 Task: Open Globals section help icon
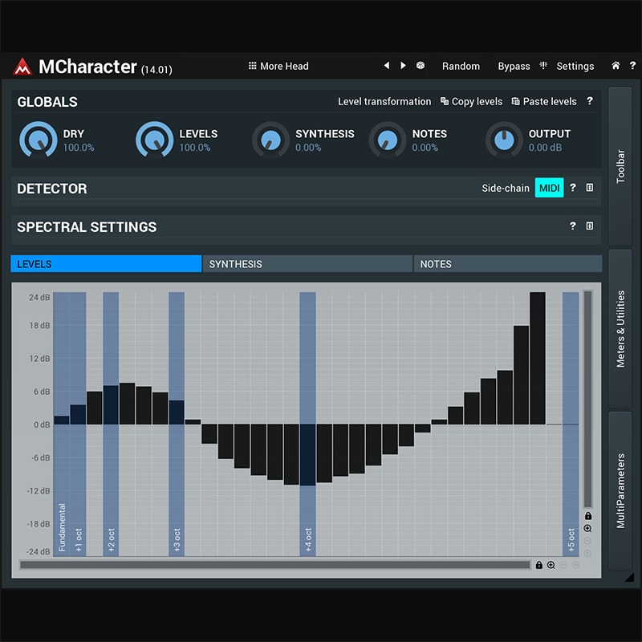click(x=590, y=101)
